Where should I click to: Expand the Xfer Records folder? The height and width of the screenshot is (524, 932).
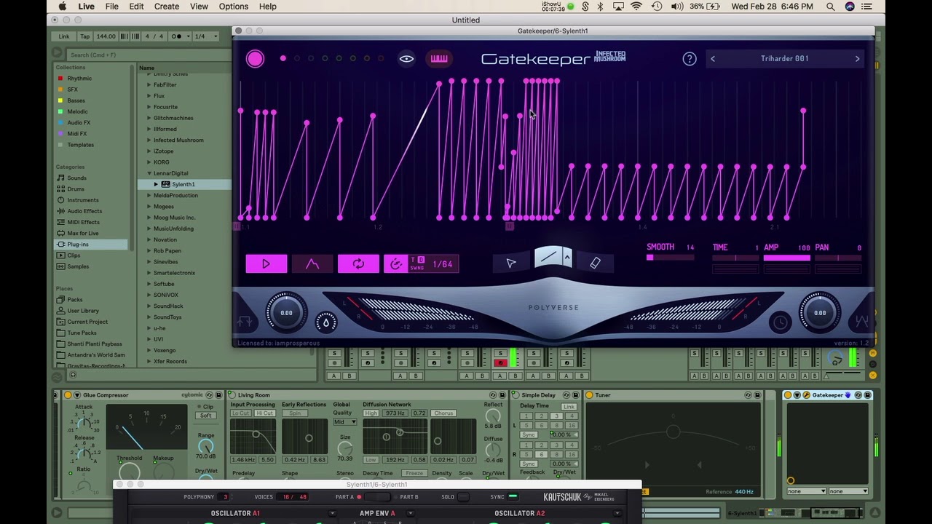(x=149, y=361)
